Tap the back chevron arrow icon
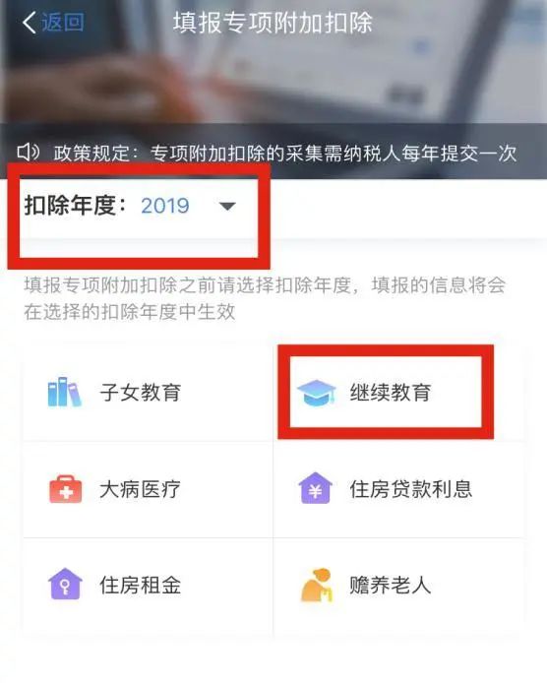 coord(29,23)
